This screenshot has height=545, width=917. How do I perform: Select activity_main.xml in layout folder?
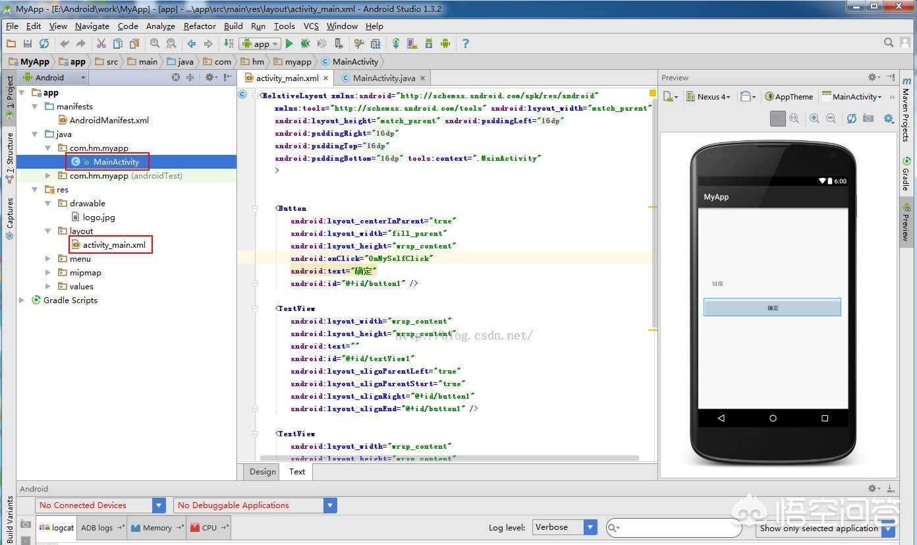pos(109,244)
